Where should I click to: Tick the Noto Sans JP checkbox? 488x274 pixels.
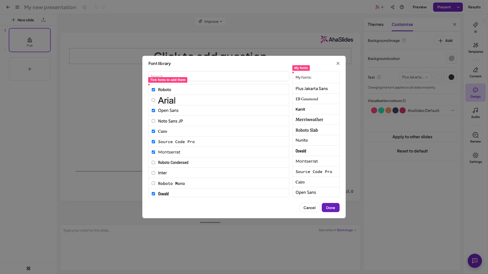click(x=153, y=121)
